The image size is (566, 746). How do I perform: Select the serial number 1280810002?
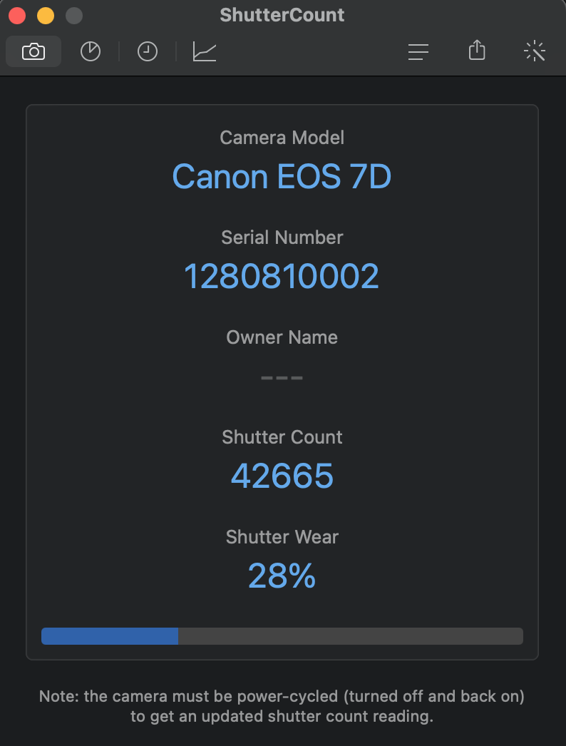pyautogui.click(x=282, y=277)
